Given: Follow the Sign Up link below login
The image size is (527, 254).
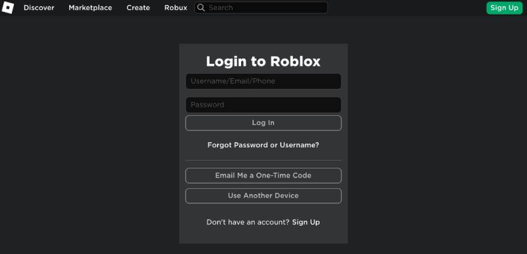Looking at the screenshot, I should coord(306,222).
